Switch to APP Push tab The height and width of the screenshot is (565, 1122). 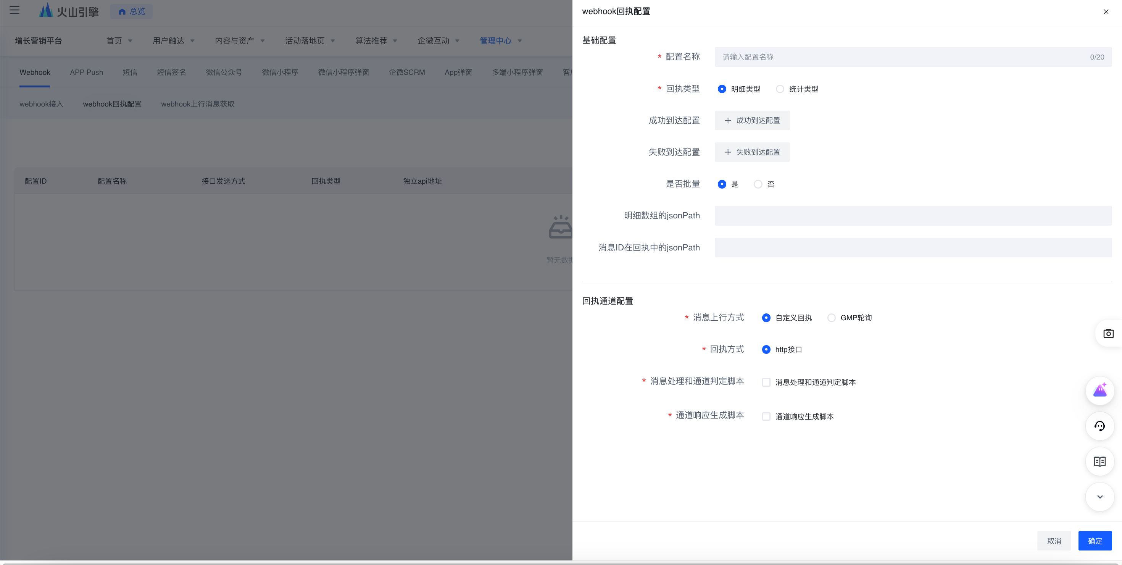(x=86, y=72)
